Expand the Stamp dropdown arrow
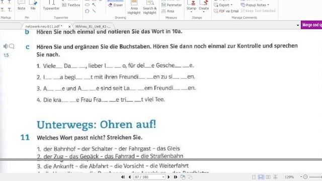 coord(191,12)
